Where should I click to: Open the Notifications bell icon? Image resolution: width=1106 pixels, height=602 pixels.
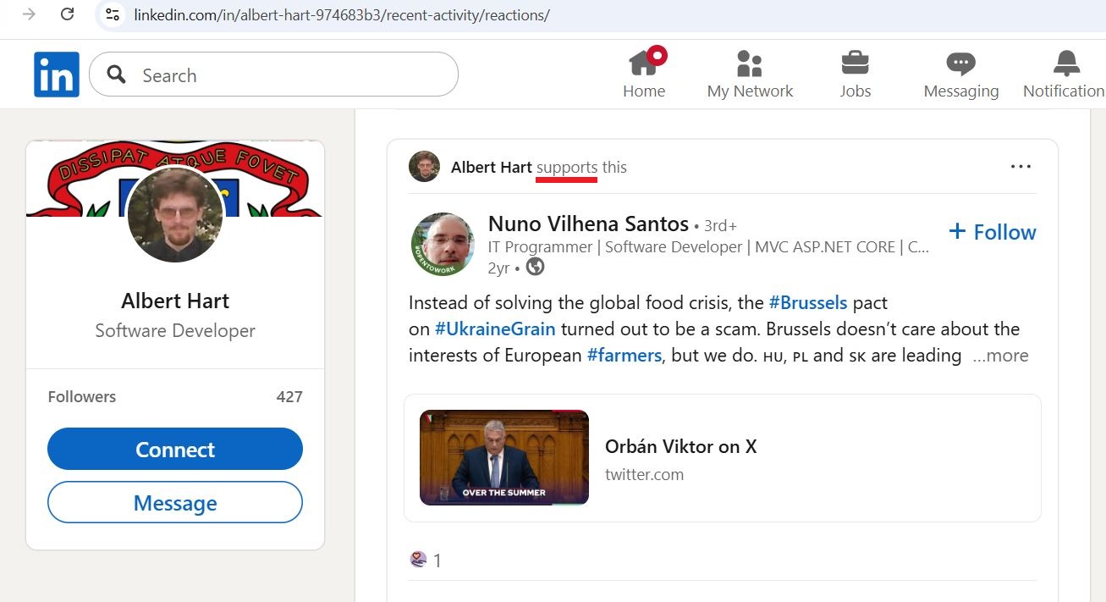coord(1065,73)
